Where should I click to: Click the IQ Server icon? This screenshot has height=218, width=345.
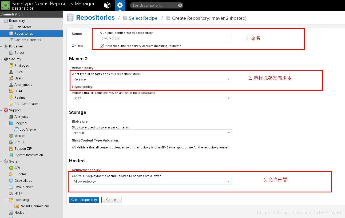click(6, 46)
